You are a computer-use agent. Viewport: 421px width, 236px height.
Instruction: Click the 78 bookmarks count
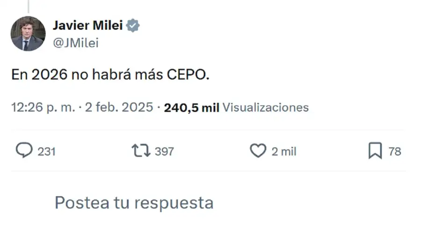(395, 151)
